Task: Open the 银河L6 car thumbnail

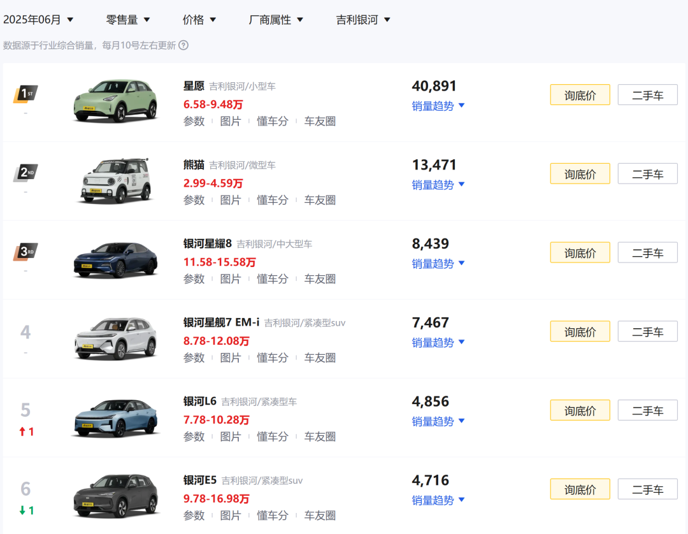Action: [x=115, y=417]
